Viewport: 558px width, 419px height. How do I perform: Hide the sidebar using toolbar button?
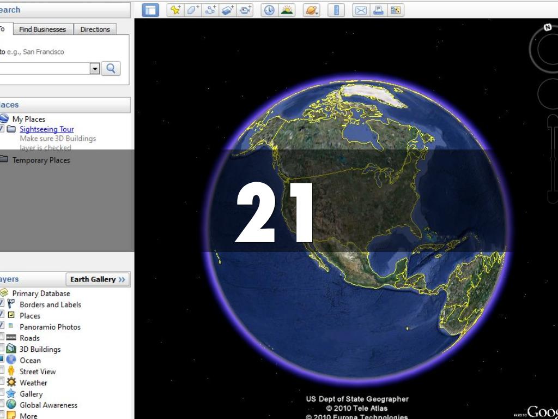150,10
